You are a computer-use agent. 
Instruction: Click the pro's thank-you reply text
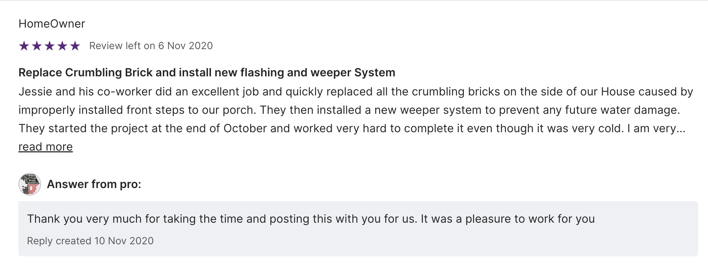pyautogui.click(x=311, y=219)
